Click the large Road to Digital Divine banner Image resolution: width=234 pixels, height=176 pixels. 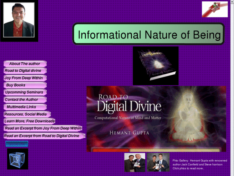coord(156,119)
